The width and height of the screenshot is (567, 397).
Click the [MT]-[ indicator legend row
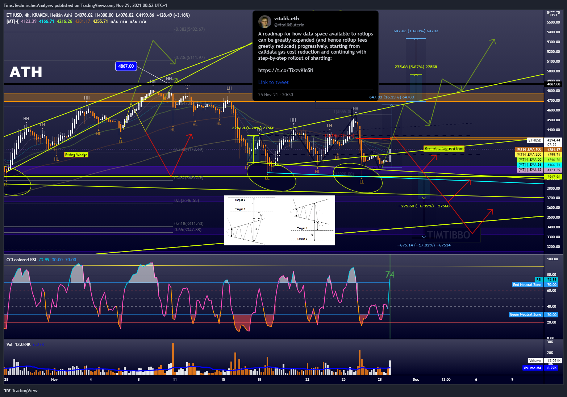pos(76,21)
